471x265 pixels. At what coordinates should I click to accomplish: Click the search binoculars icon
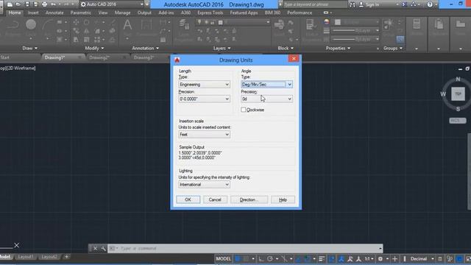pos(353,4)
